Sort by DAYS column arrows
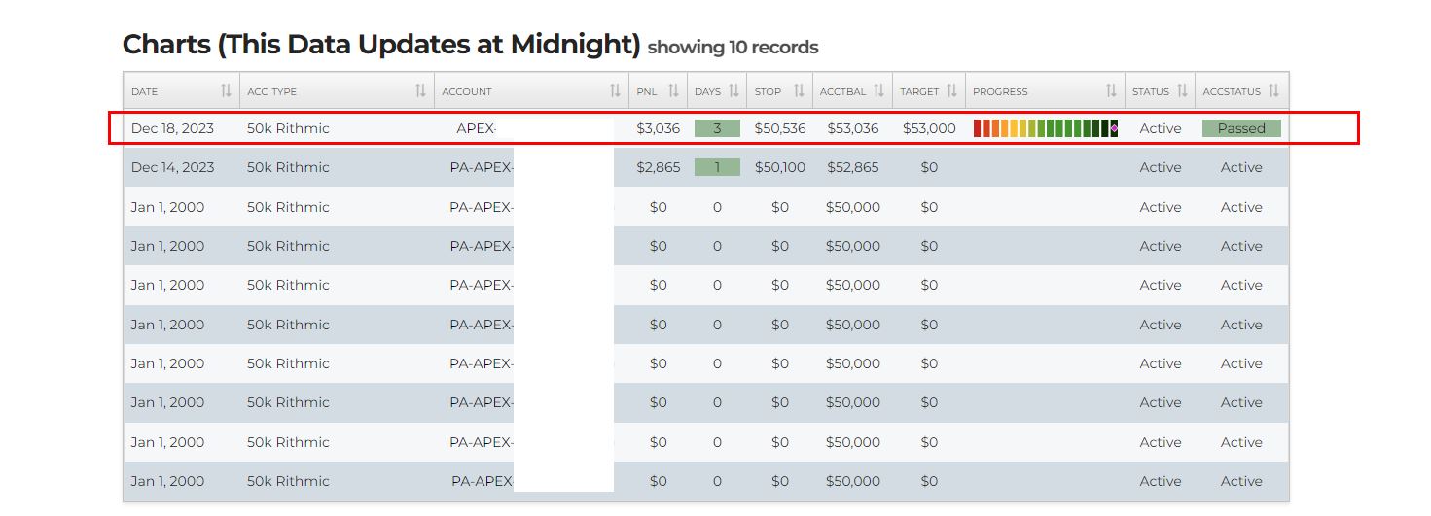The height and width of the screenshot is (516, 1431). coord(734,90)
